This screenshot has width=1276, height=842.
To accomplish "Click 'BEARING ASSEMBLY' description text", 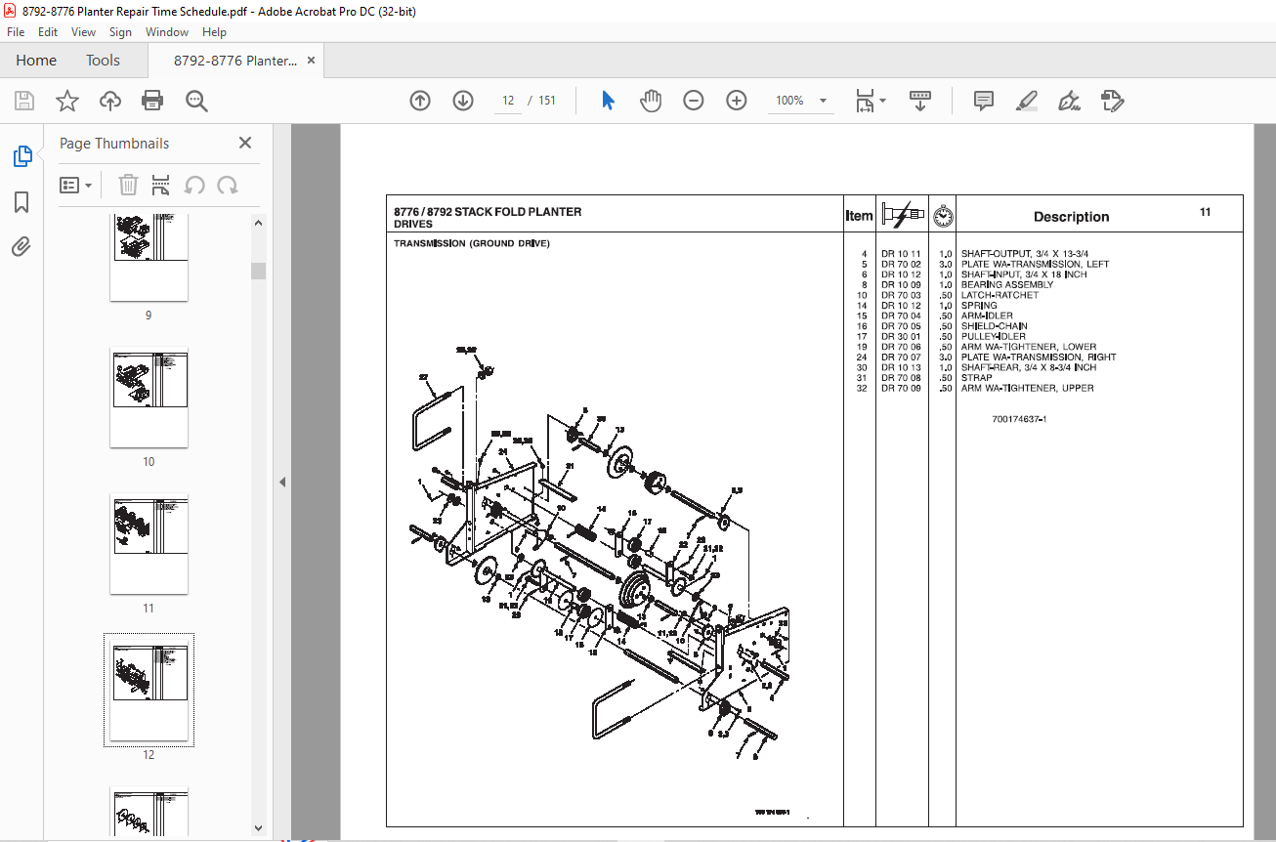I will tap(1007, 285).
